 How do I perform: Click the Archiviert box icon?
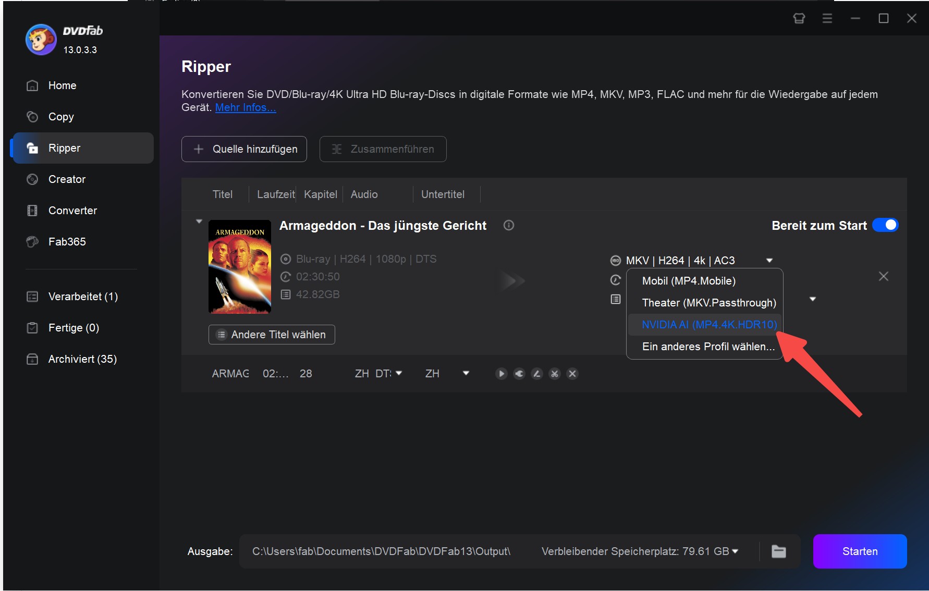[x=32, y=359]
